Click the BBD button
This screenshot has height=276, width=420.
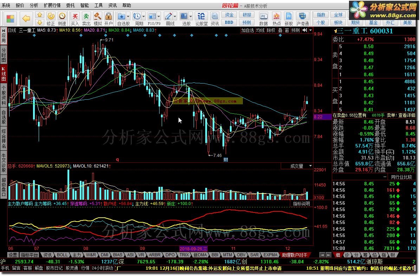pyautogui.click(x=229, y=22)
